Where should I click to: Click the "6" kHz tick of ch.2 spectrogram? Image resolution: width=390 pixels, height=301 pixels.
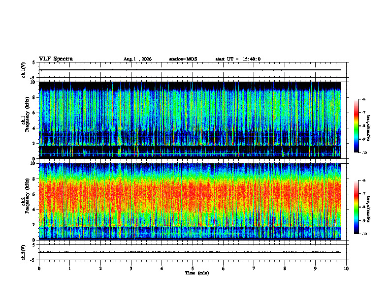tap(34, 194)
